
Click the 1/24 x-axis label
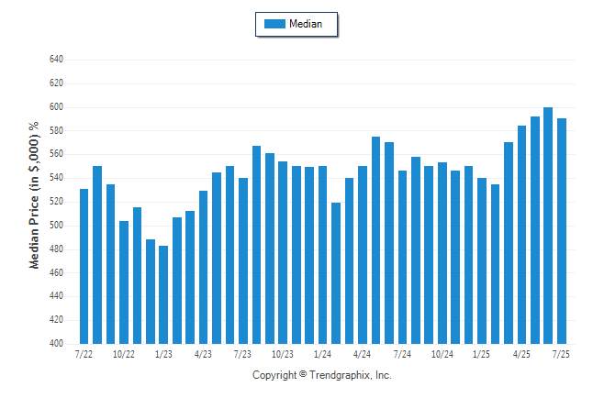click(x=322, y=354)
